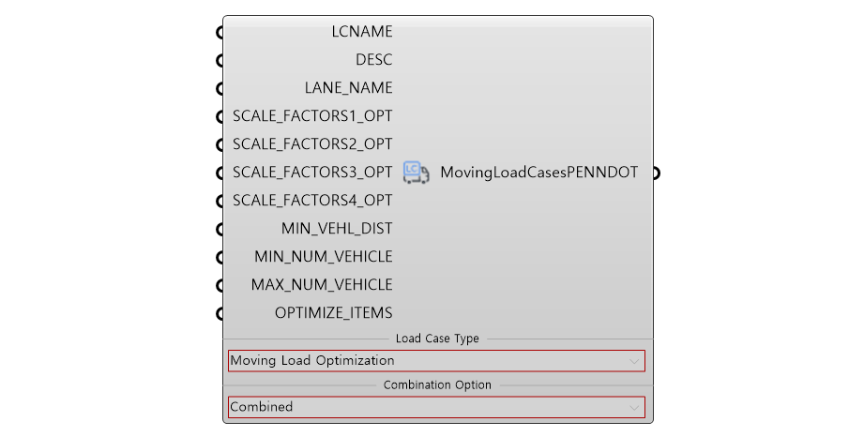Open the Load Case Type dropdown
The width and height of the screenshot is (864, 437).
[436, 361]
